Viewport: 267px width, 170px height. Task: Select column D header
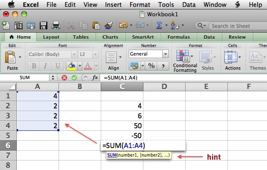(164, 87)
